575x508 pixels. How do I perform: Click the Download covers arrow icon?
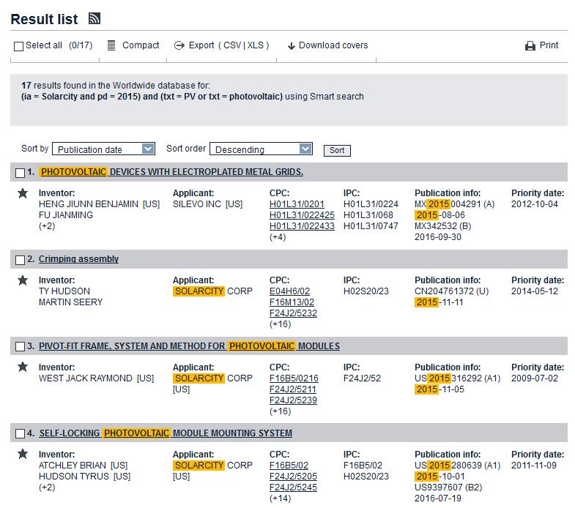[x=292, y=46]
